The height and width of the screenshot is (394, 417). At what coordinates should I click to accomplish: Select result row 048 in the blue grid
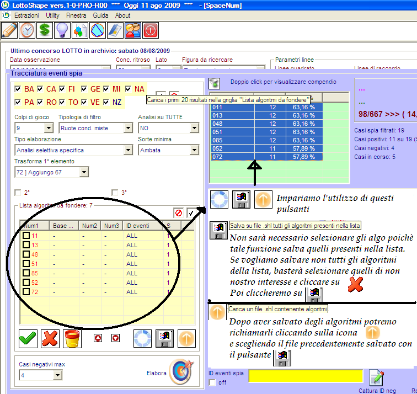pyautogui.click(x=267, y=124)
